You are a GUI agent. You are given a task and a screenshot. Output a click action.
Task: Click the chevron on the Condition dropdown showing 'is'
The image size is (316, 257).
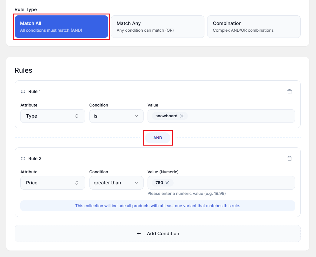136,116
